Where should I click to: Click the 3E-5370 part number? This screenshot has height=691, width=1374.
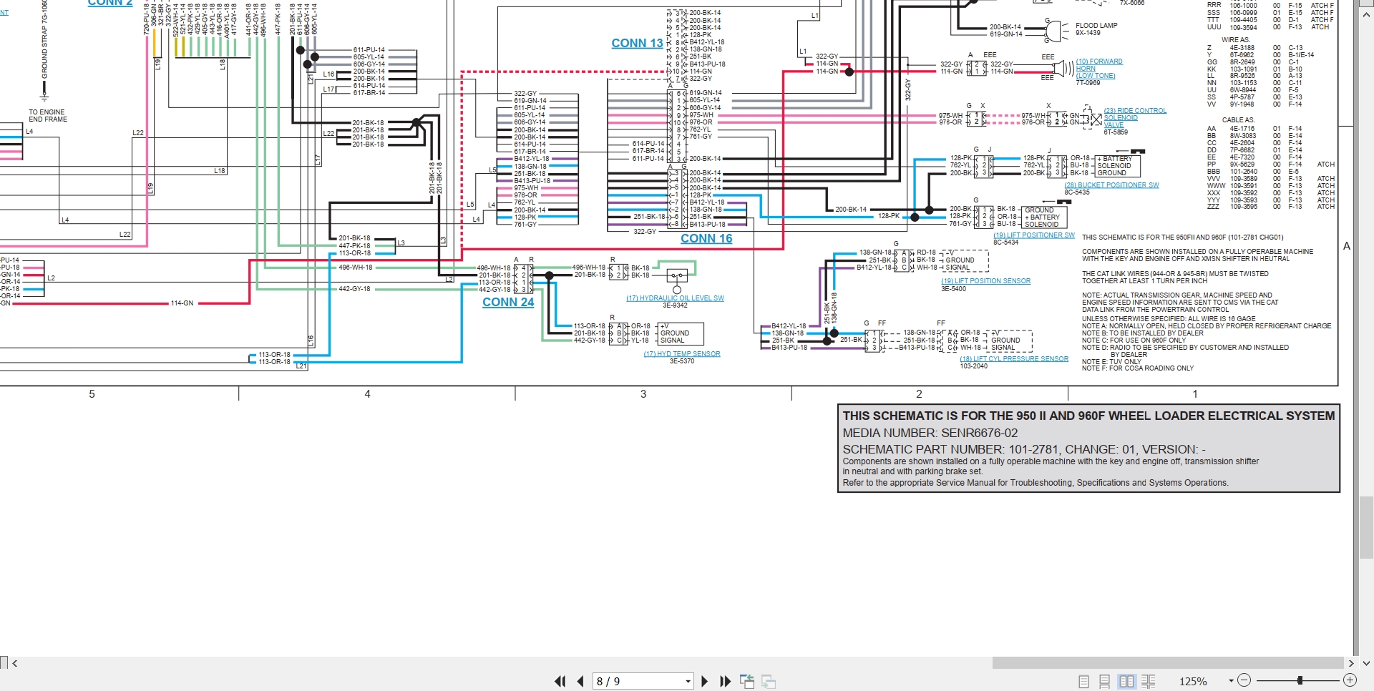tap(682, 361)
